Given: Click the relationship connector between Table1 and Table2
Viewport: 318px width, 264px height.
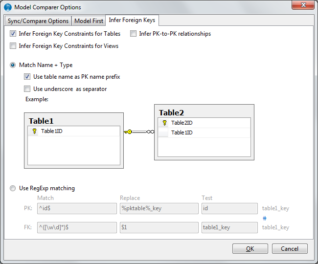Looking at the screenshot, I should pos(139,132).
